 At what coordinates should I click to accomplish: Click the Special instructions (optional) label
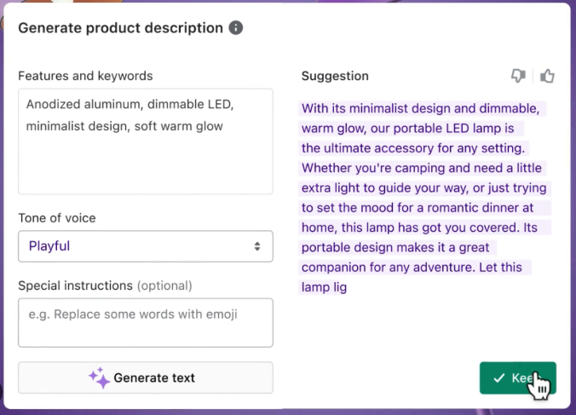tap(105, 285)
